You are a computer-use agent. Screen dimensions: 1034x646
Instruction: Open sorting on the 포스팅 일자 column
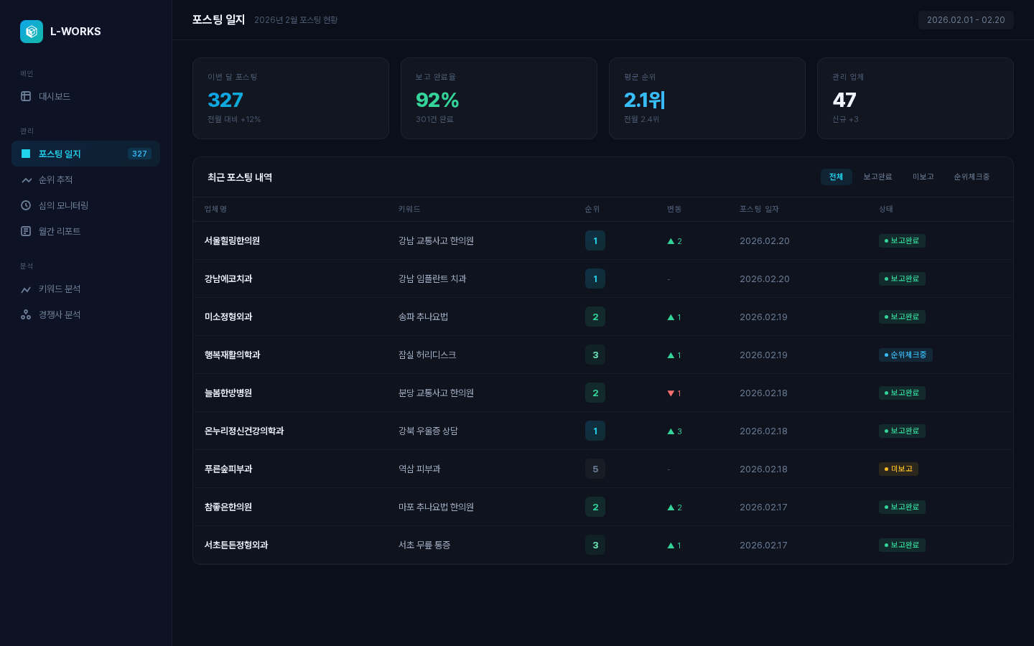759,209
